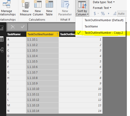
Task: Add a New Column
Action: [38, 8]
